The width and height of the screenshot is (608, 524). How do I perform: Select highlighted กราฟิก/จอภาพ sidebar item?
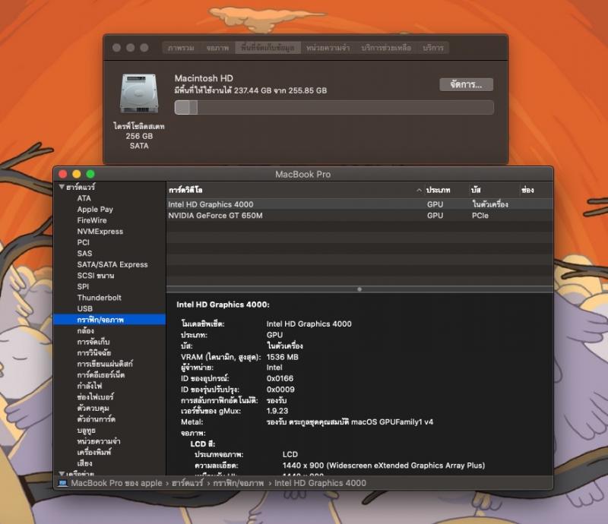click(x=109, y=320)
